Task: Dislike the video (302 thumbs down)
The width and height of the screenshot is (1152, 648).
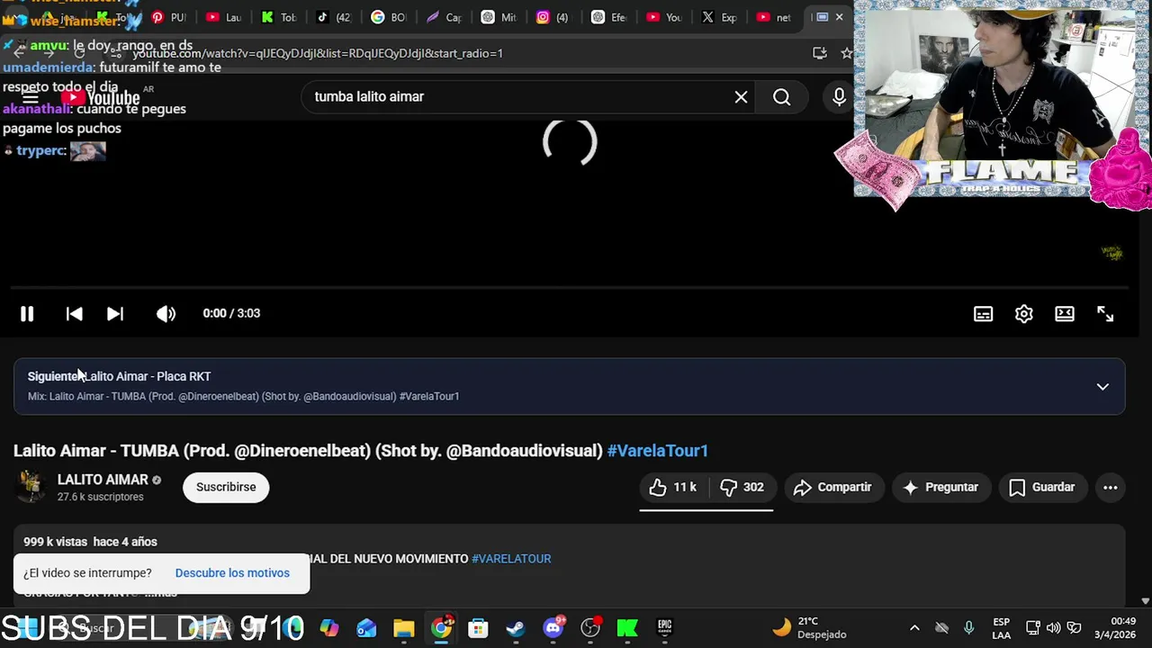Action: click(742, 487)
